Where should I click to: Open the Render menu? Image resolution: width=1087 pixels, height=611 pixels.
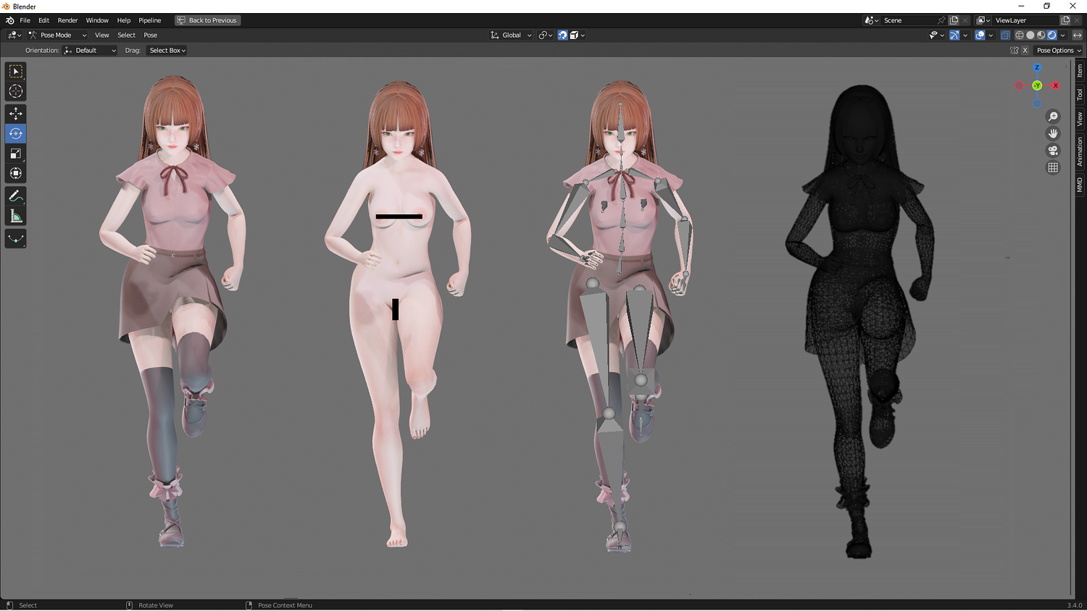pyautogui.click(x=67, y=20)
